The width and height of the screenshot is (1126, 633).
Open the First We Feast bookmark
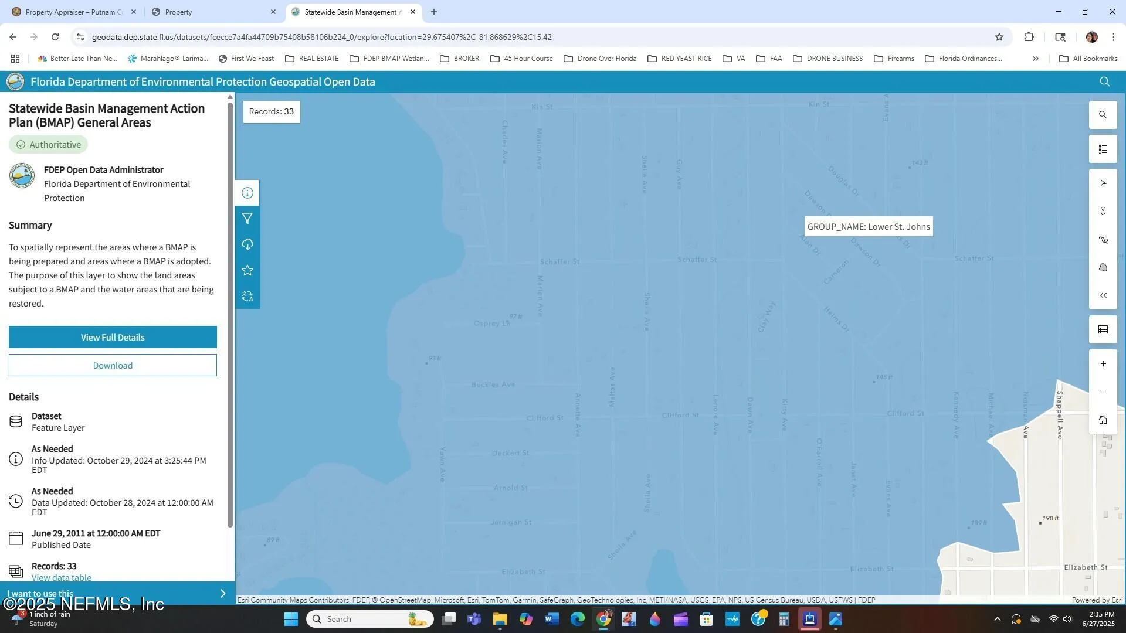246,59
